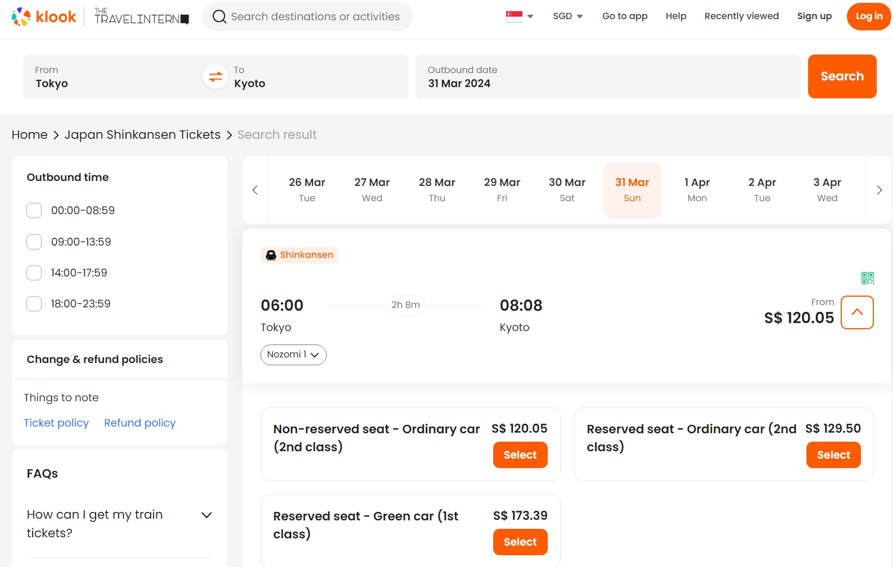Select the 29 Mar Fri date tab
893x567 pixels.
coord(502,190)
